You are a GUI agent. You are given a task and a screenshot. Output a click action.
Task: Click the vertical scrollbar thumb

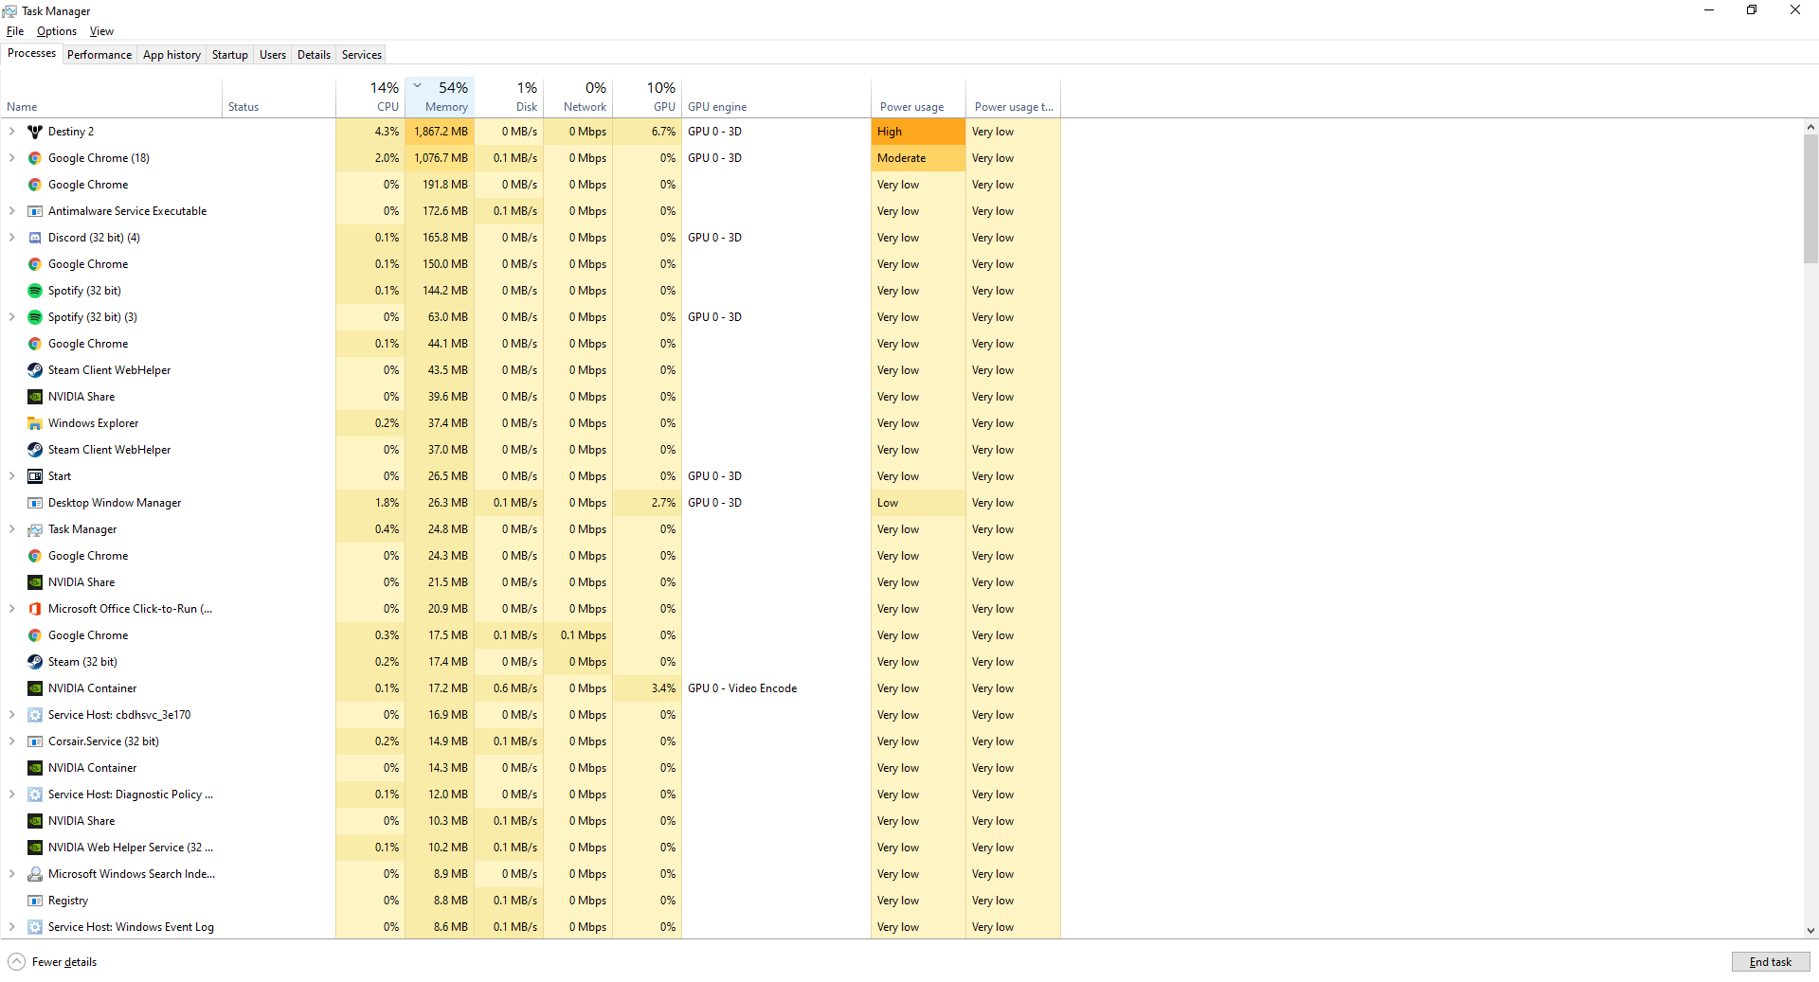1810,198
